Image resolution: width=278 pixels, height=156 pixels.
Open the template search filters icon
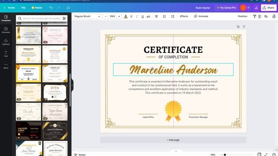coord(64,18)
